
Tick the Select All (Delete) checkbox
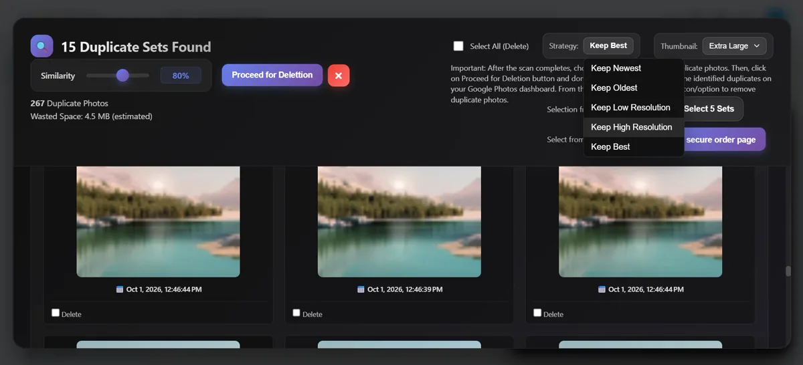(x=458, y=46)
